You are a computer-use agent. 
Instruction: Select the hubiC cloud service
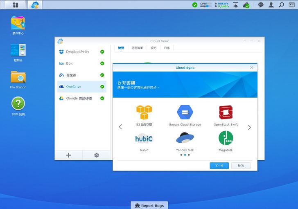pyautogui.click(x=144, y=139)
